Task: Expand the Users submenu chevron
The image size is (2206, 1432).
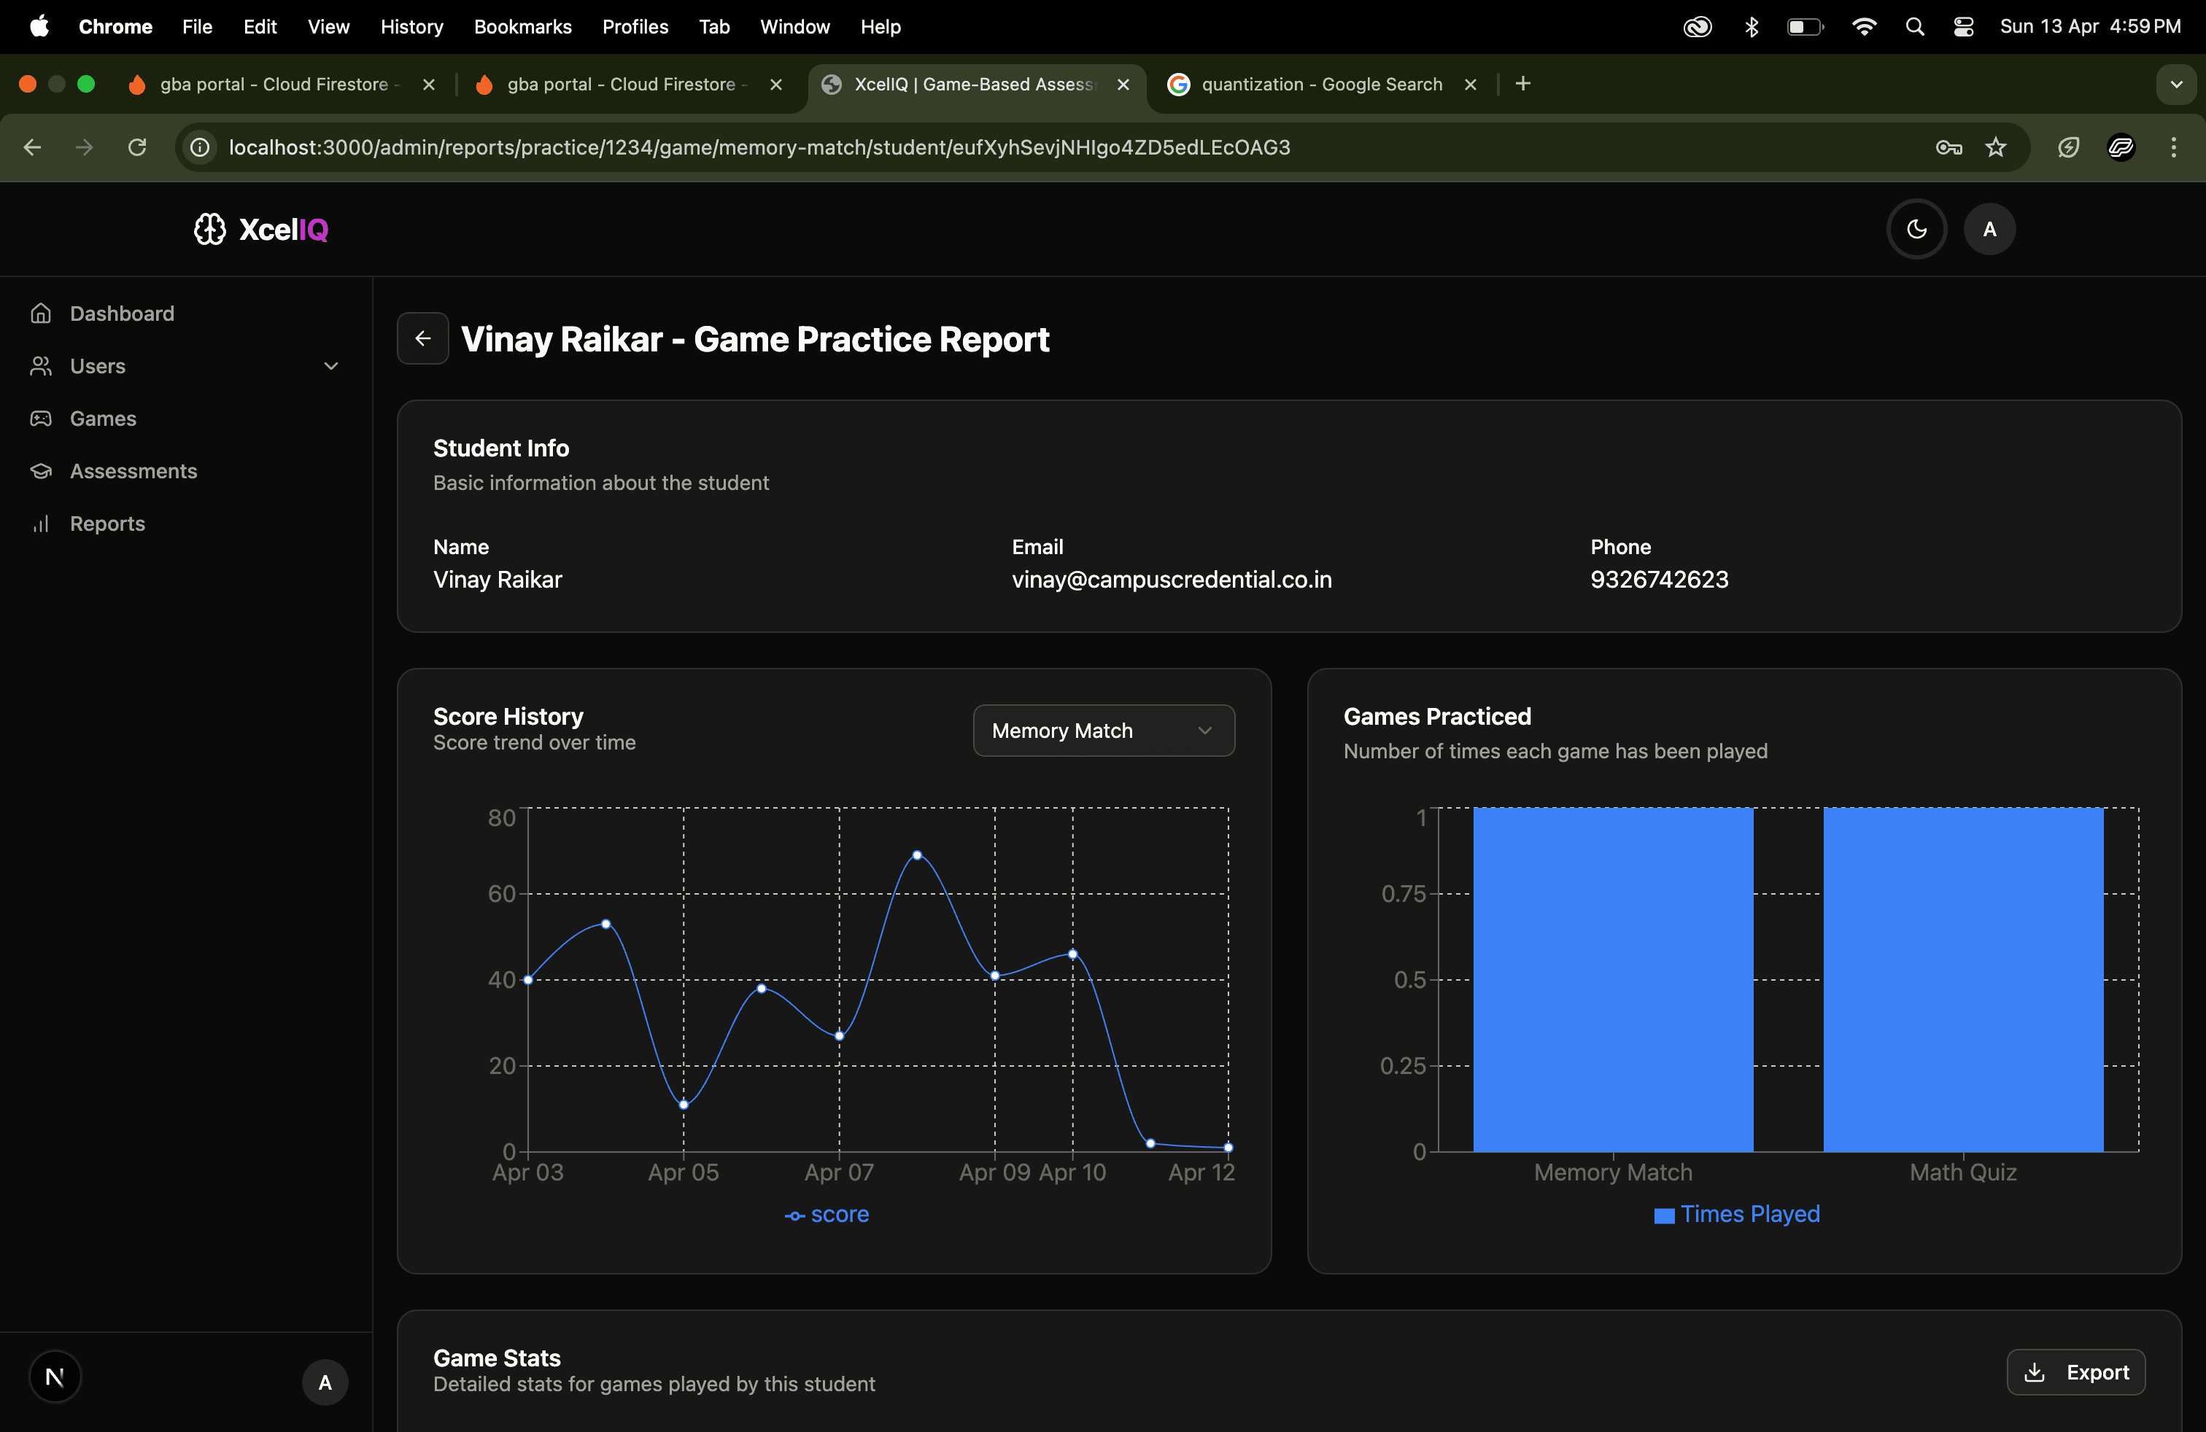Action: coord(331,366)
